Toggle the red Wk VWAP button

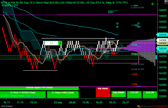coord(103,92)
